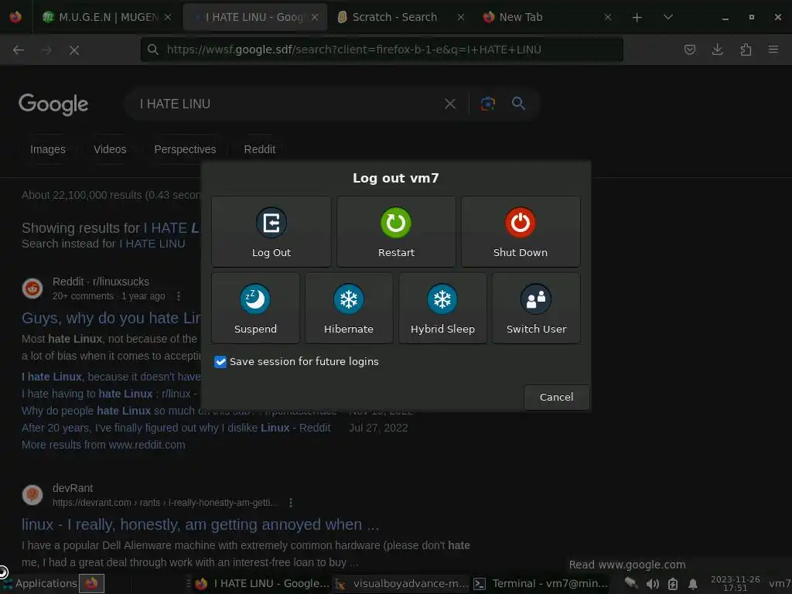The image size is (792, 594).
Task: Close the Scratch - Search tab
Action: pyautogui.click(x=461, y=17)
